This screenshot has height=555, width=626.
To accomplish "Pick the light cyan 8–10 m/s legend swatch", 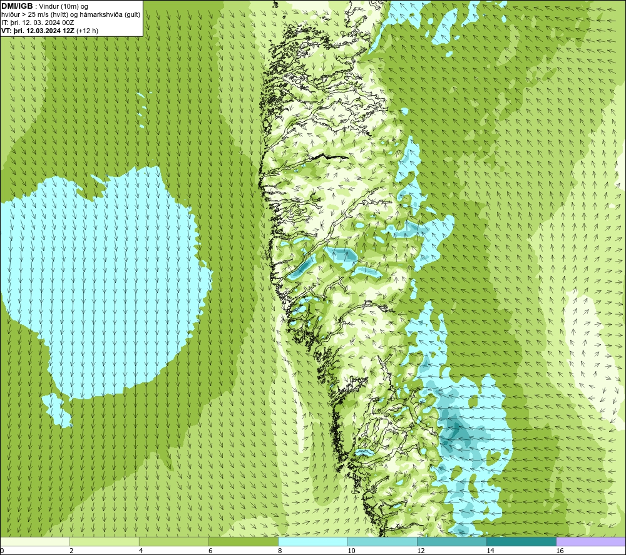I will 313,541.
